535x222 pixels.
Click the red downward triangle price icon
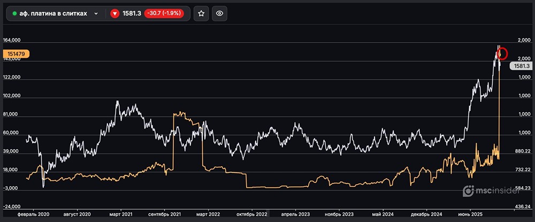coord(114,14)
